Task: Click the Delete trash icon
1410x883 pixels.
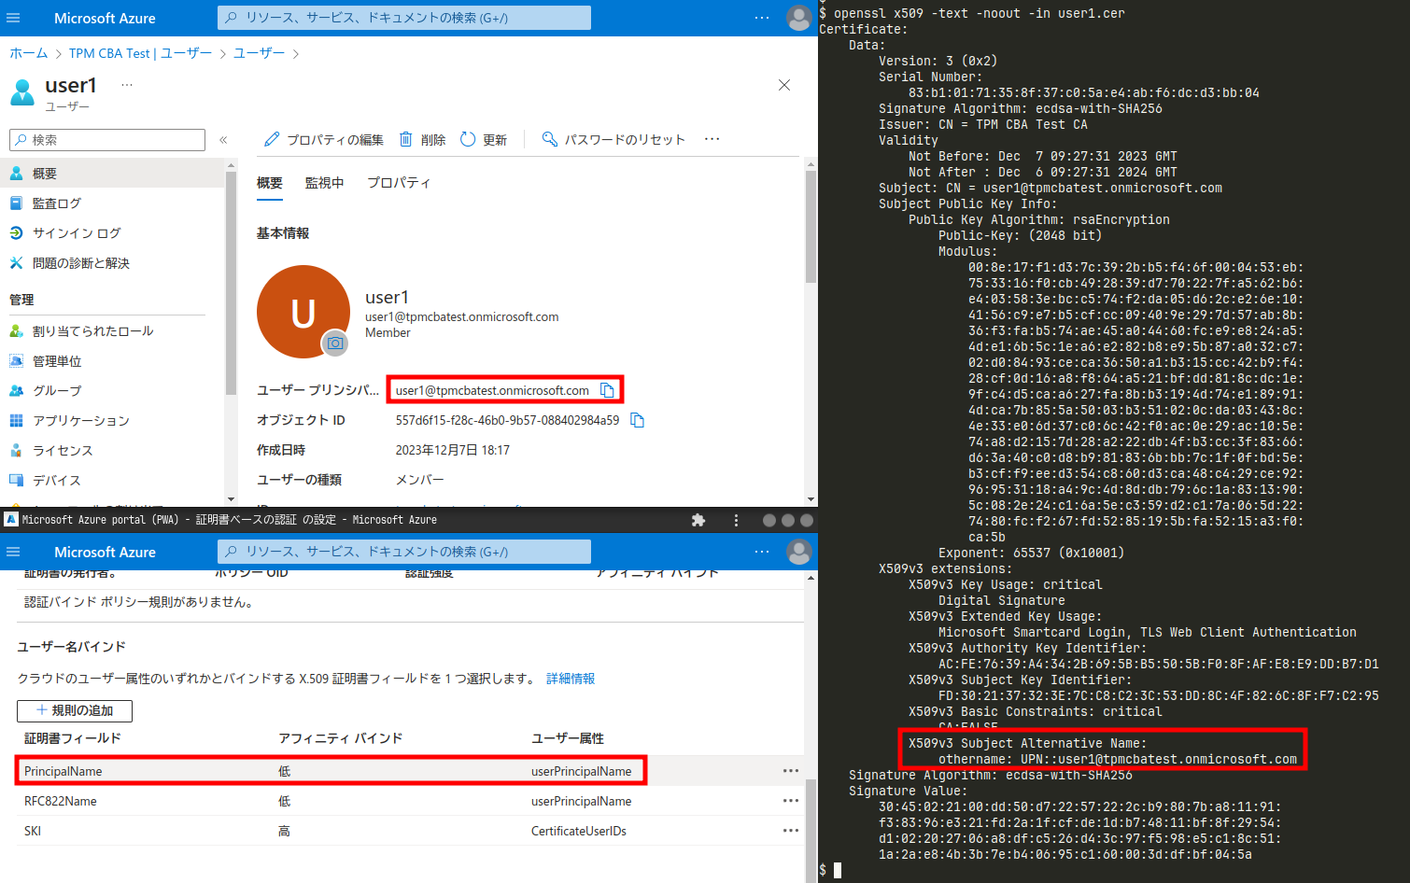Action: (x=406, y=139)
